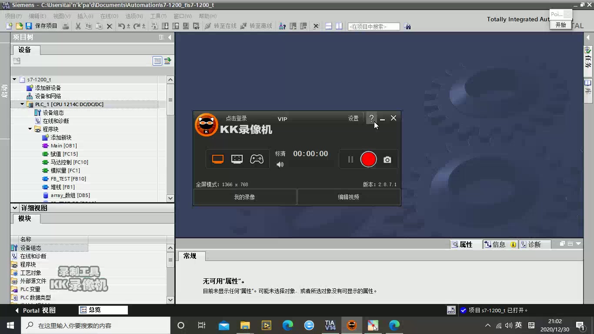Select PLC 变量 in detail view list

[26, 289]
